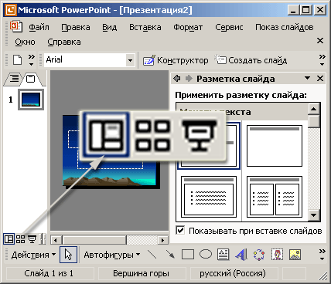Open the Вставка menu
The height and width of the screenshot is (284, 331).
pos(145,27)
